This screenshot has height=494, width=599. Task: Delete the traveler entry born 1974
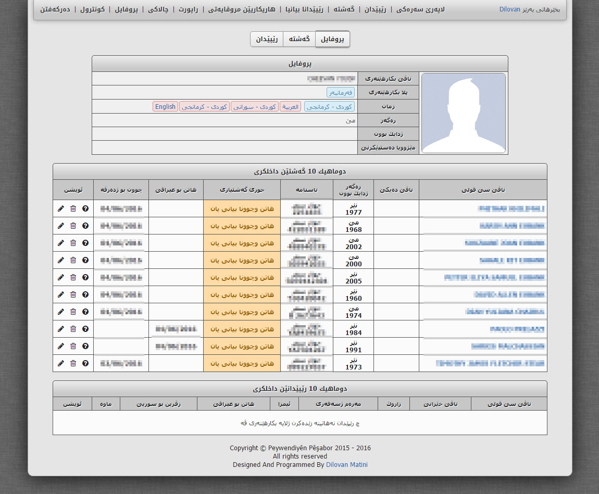pos(73,312)
